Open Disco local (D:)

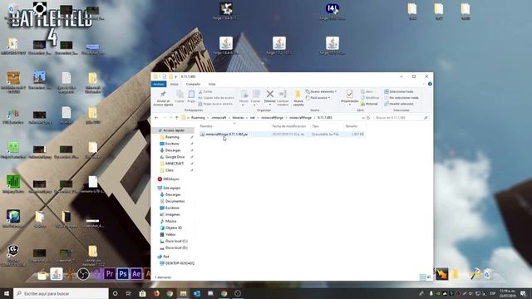(176, 248)
